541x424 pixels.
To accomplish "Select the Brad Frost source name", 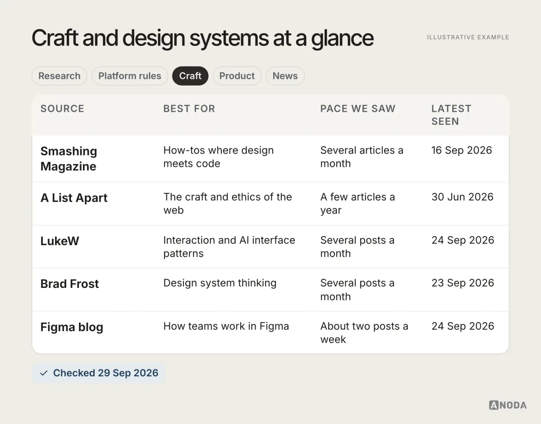I will [69, 284].
